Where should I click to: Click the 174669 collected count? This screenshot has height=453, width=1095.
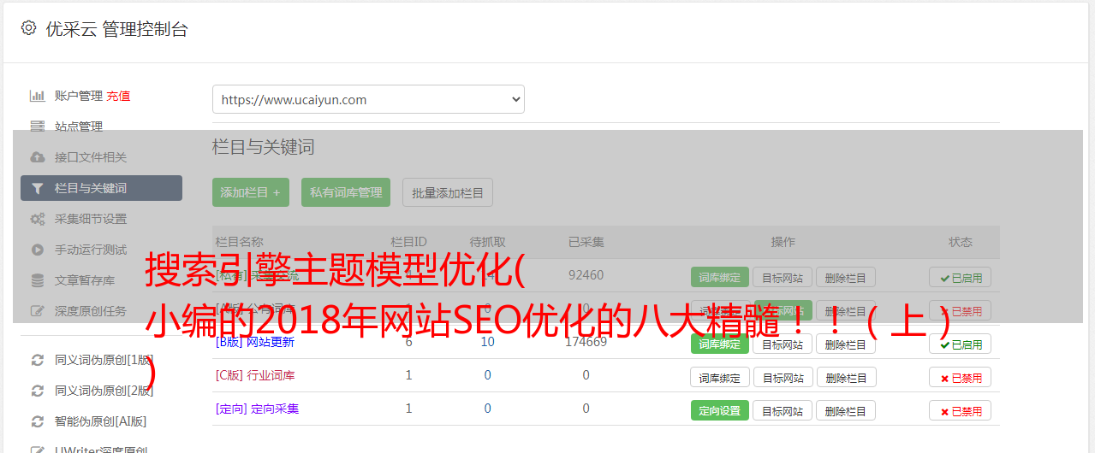coord(586,342)
